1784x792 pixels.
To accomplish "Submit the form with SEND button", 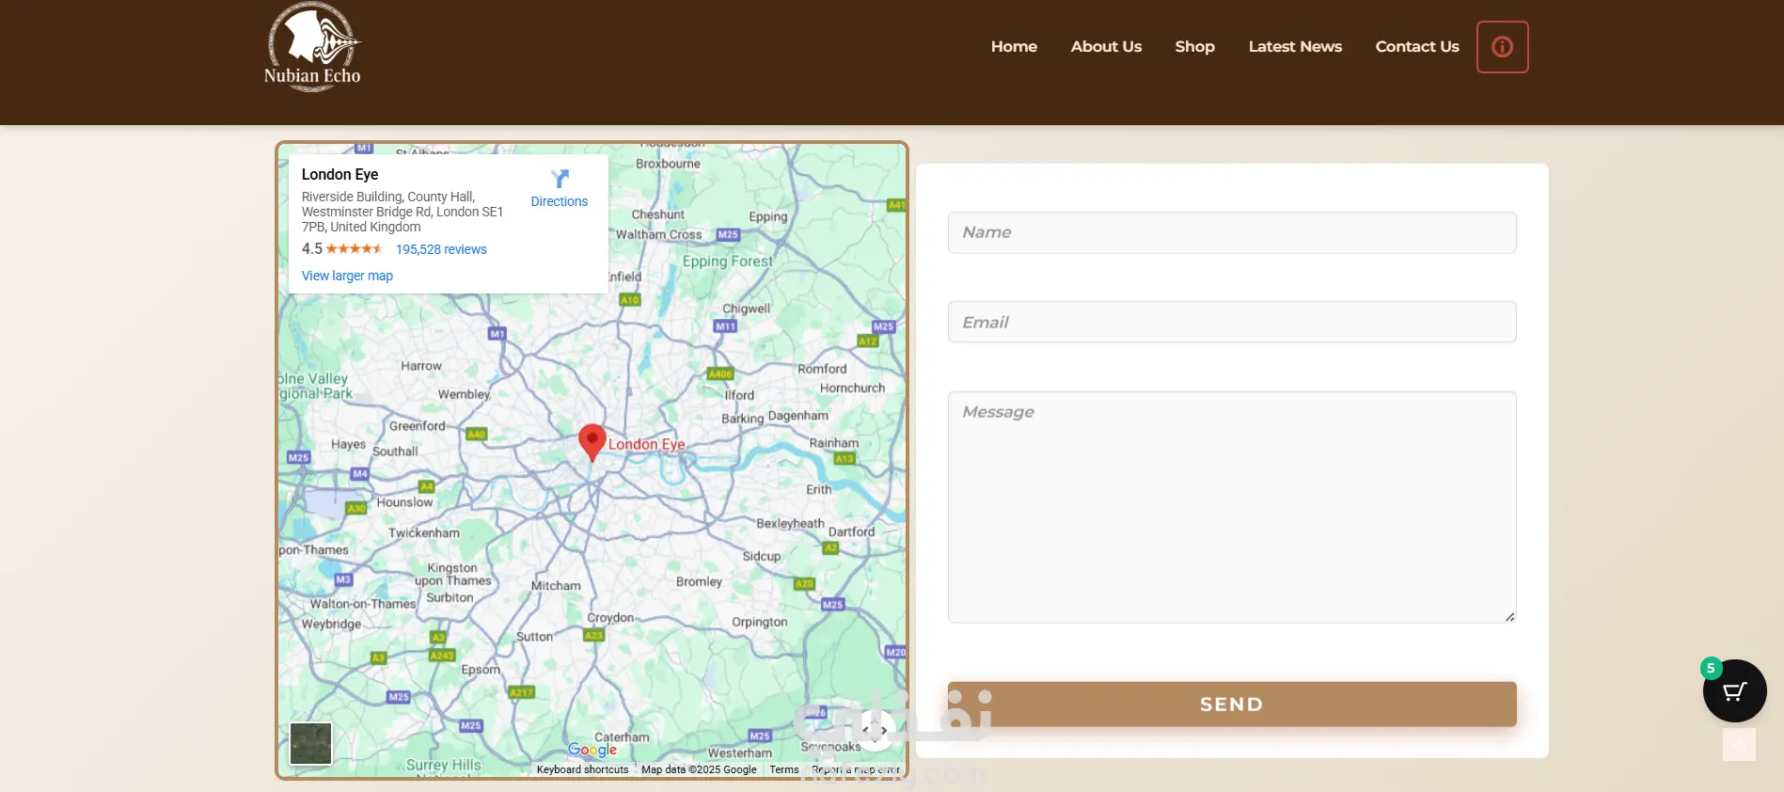I will pos(1232,705).
